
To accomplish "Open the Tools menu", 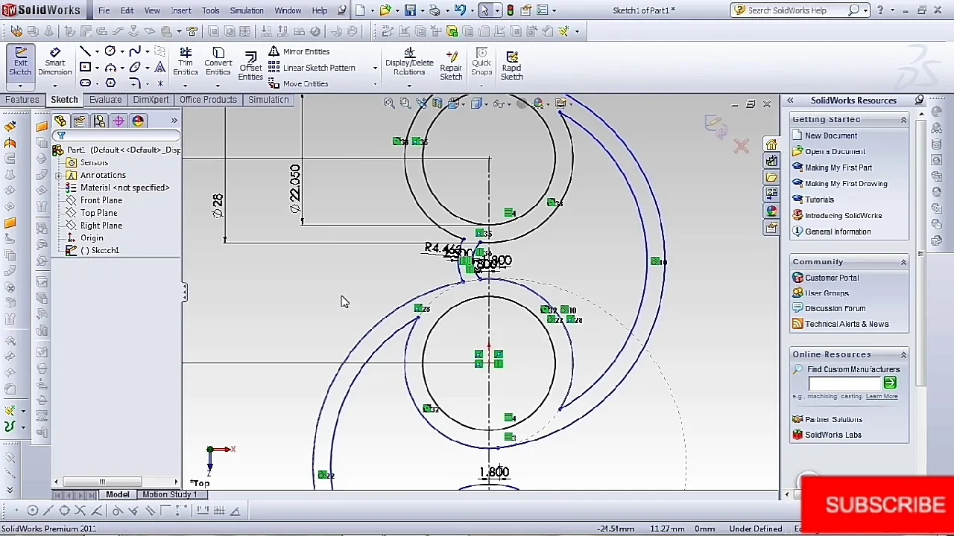I will pos(211,10).
